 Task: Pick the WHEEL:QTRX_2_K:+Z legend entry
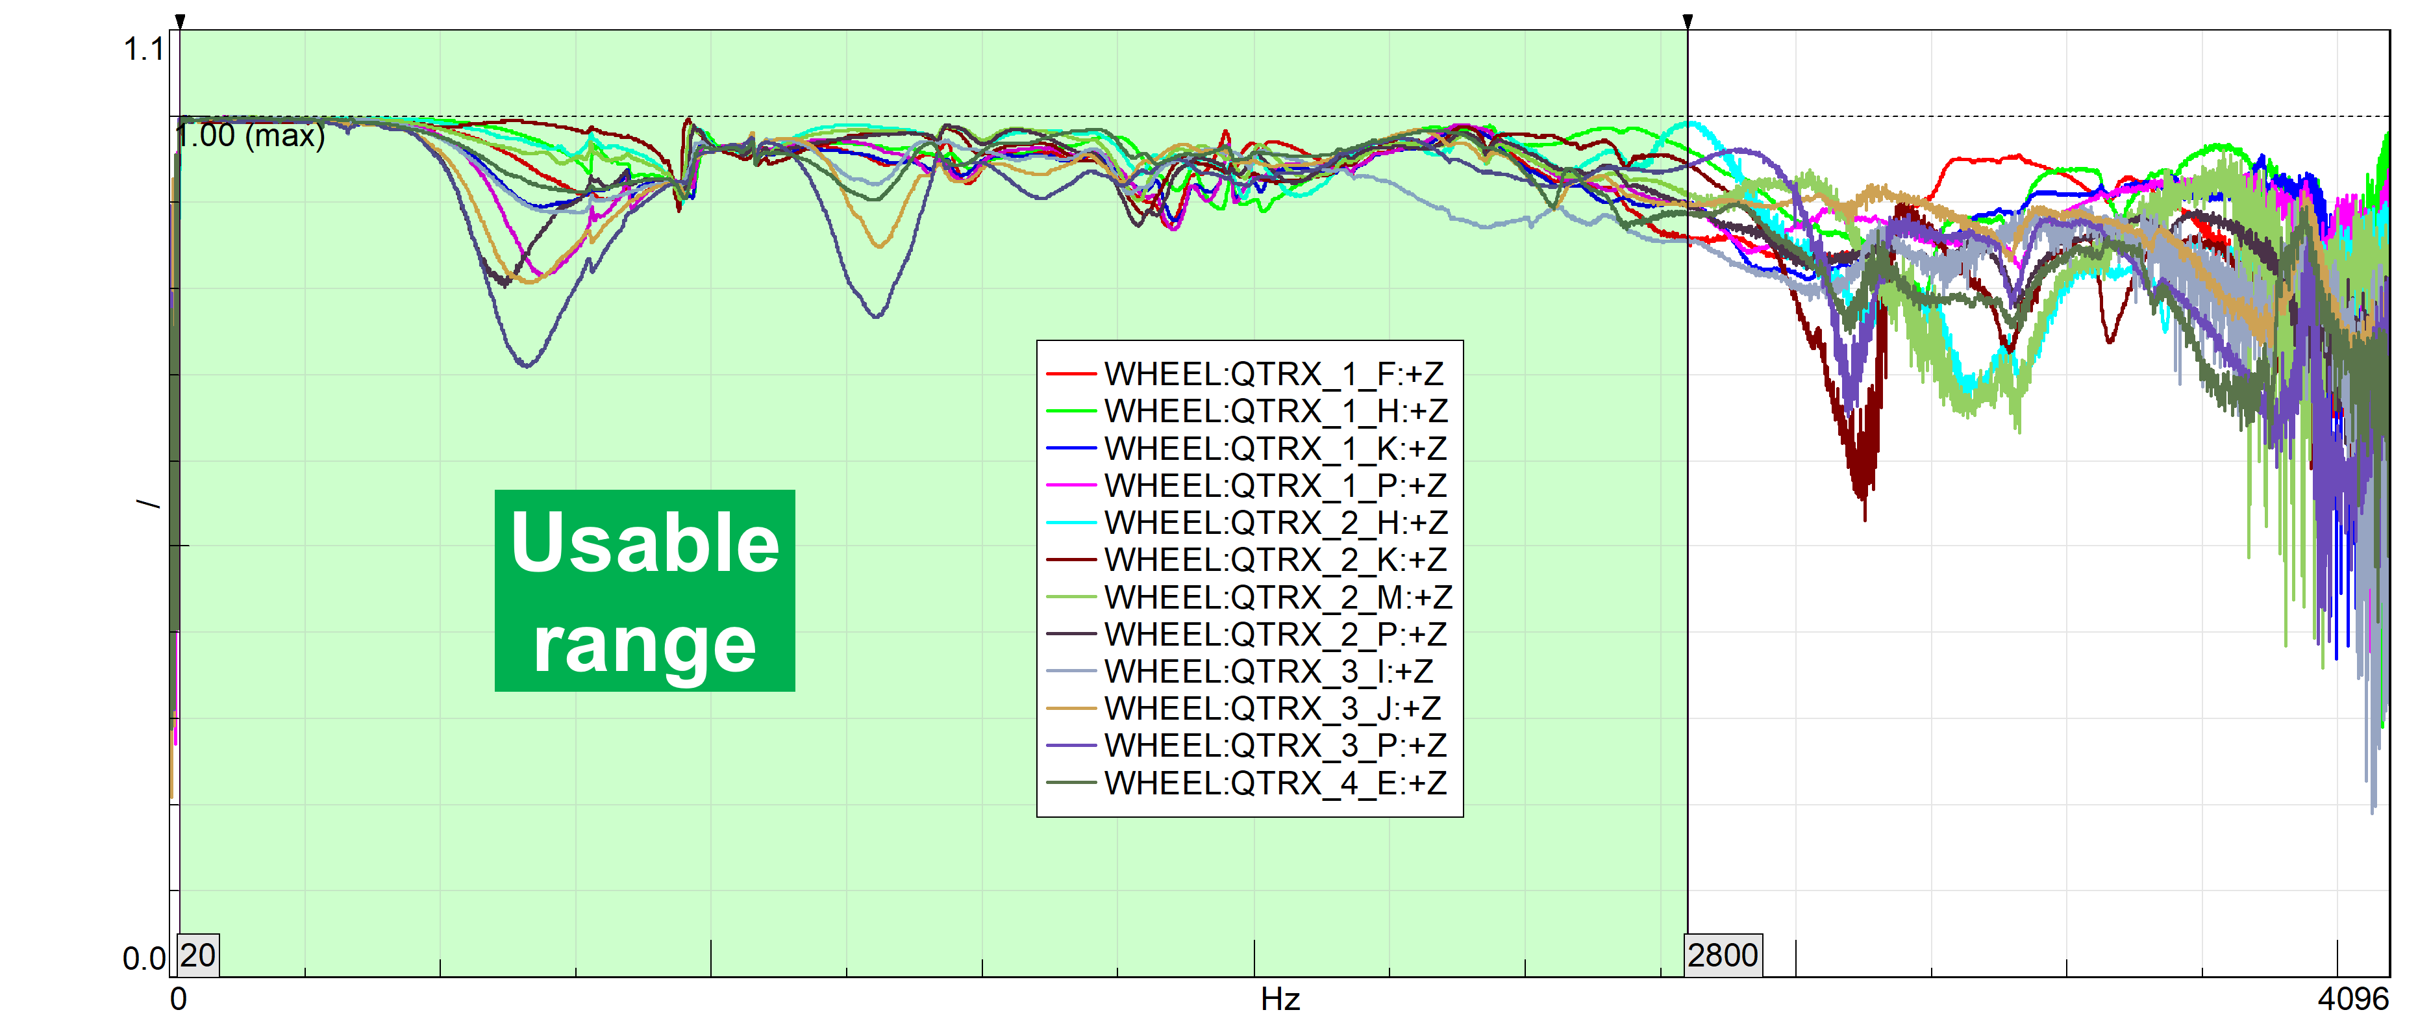(x=1275, y=560)
